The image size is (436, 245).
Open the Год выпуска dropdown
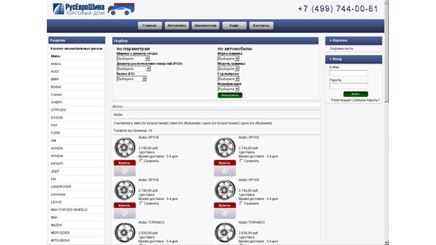pyautogui.click(x=228, y=79)
